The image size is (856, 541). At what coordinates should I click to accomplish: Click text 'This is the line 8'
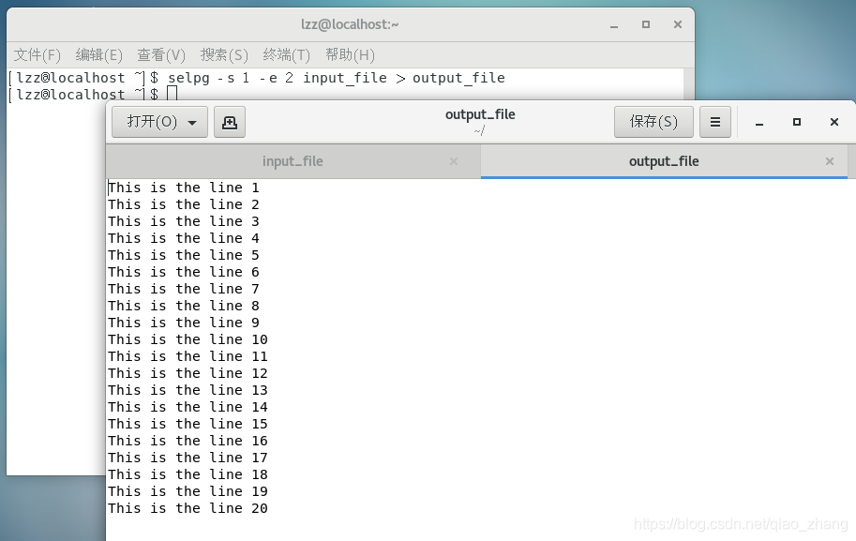pyautogui.click(x=184, y=307)
